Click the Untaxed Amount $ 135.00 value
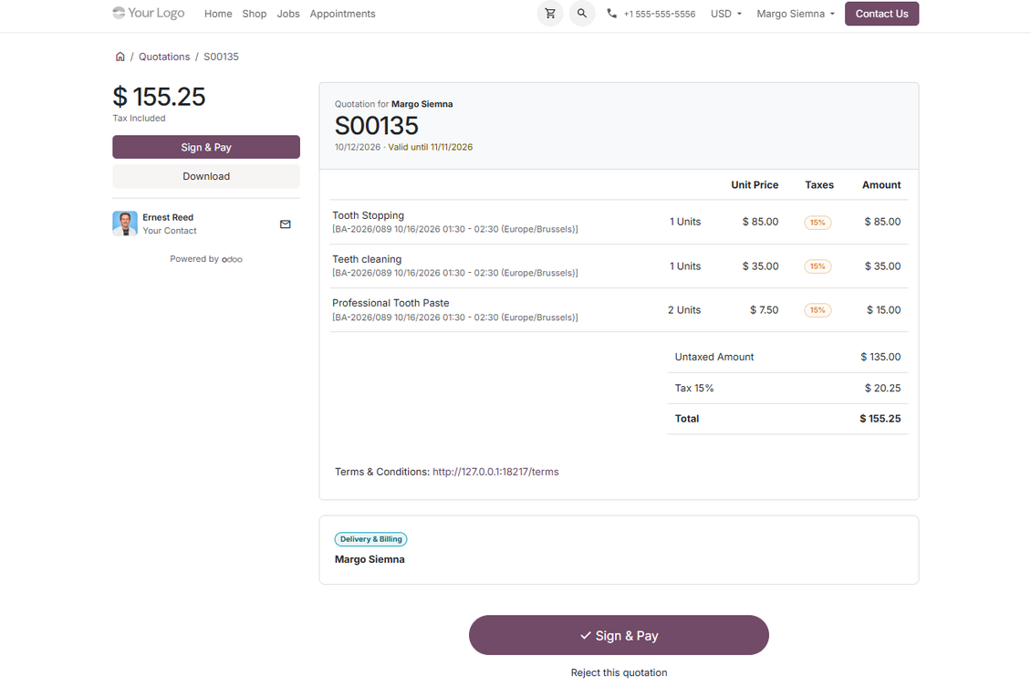 click(x=880, y=357)
